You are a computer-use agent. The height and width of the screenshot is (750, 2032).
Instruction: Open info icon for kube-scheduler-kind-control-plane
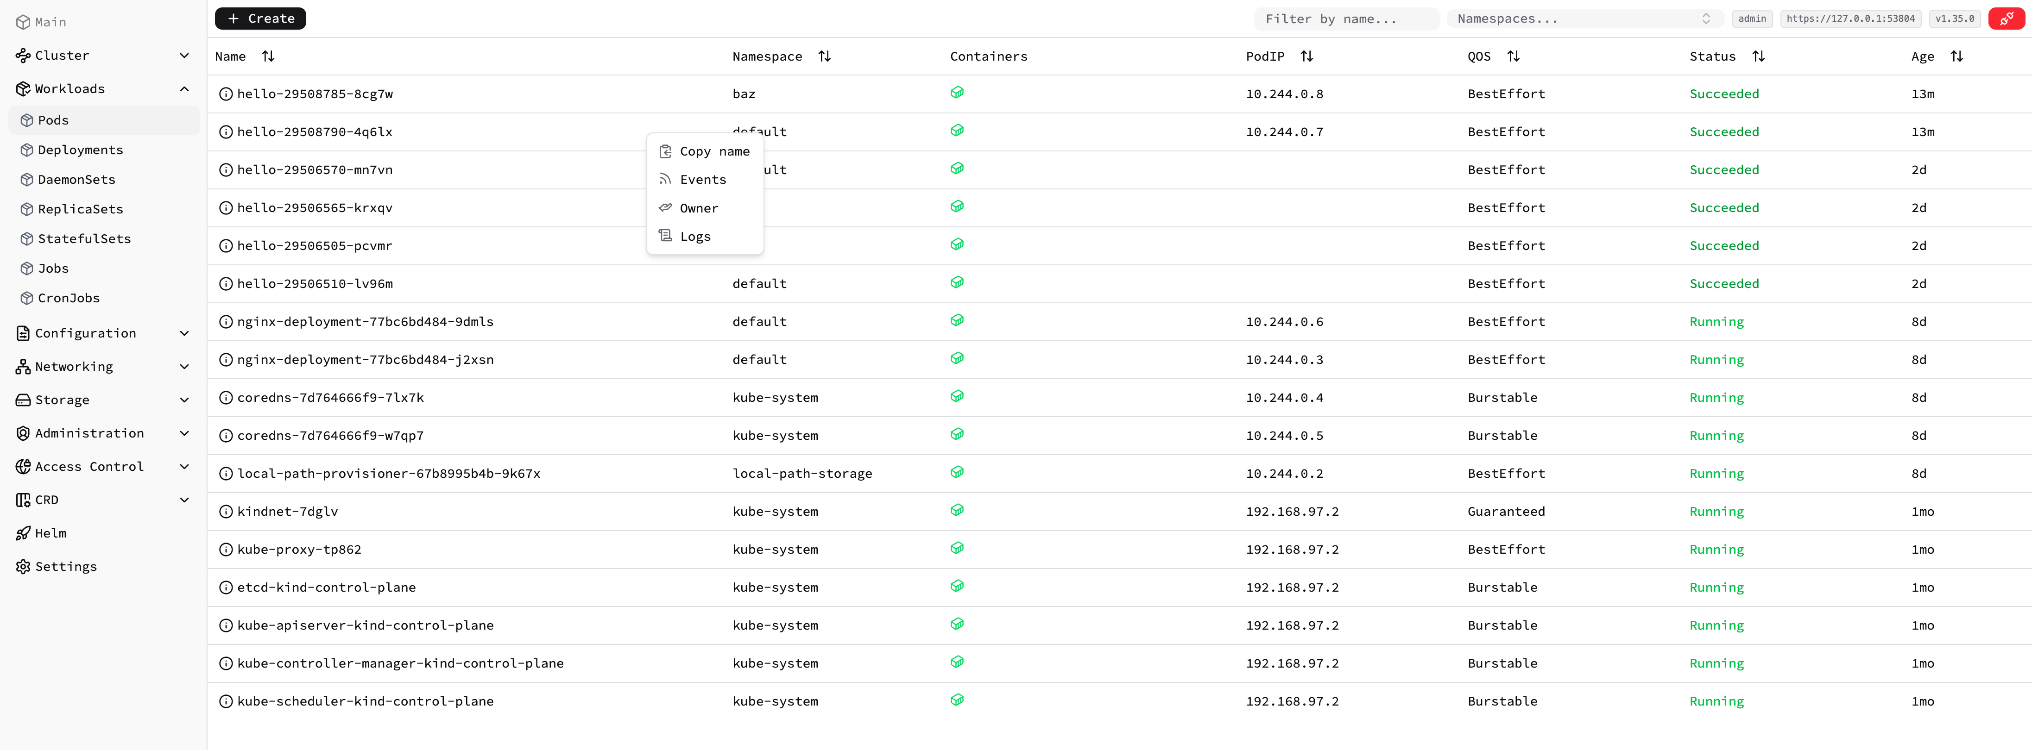[226, 701]
